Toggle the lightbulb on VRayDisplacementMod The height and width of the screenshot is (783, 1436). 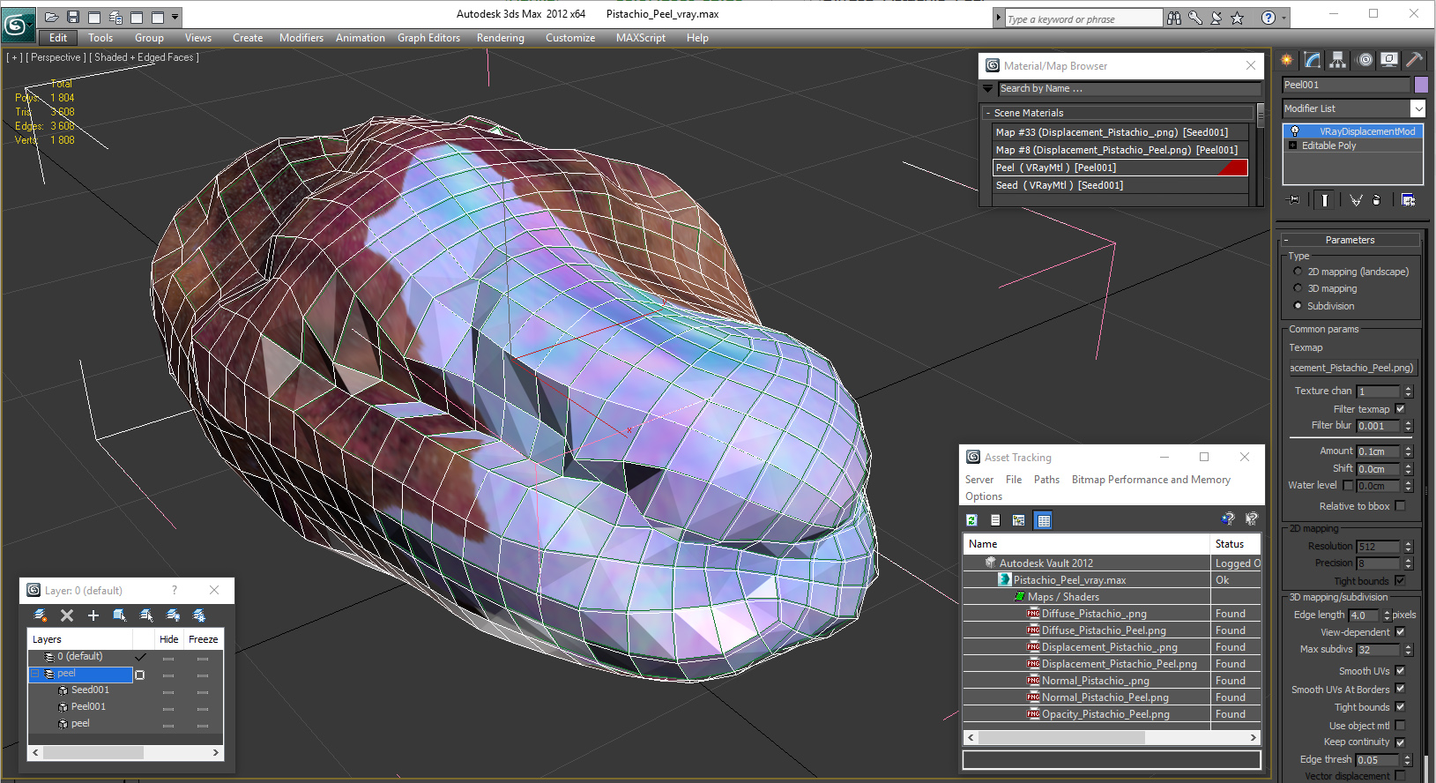coord(1294,131)
